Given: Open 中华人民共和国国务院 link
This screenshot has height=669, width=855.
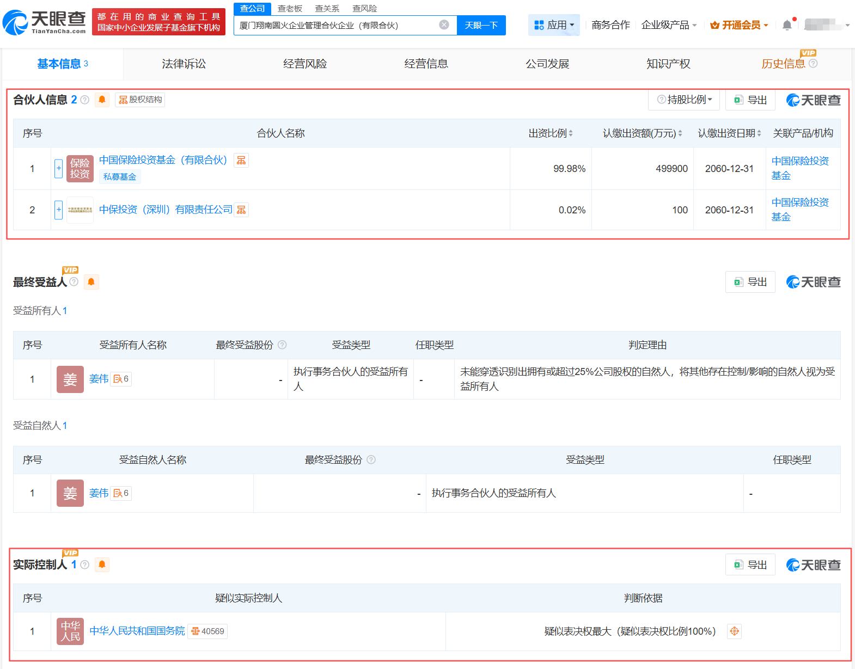Looking at the screenshot, I should click(x=137, y=631).
